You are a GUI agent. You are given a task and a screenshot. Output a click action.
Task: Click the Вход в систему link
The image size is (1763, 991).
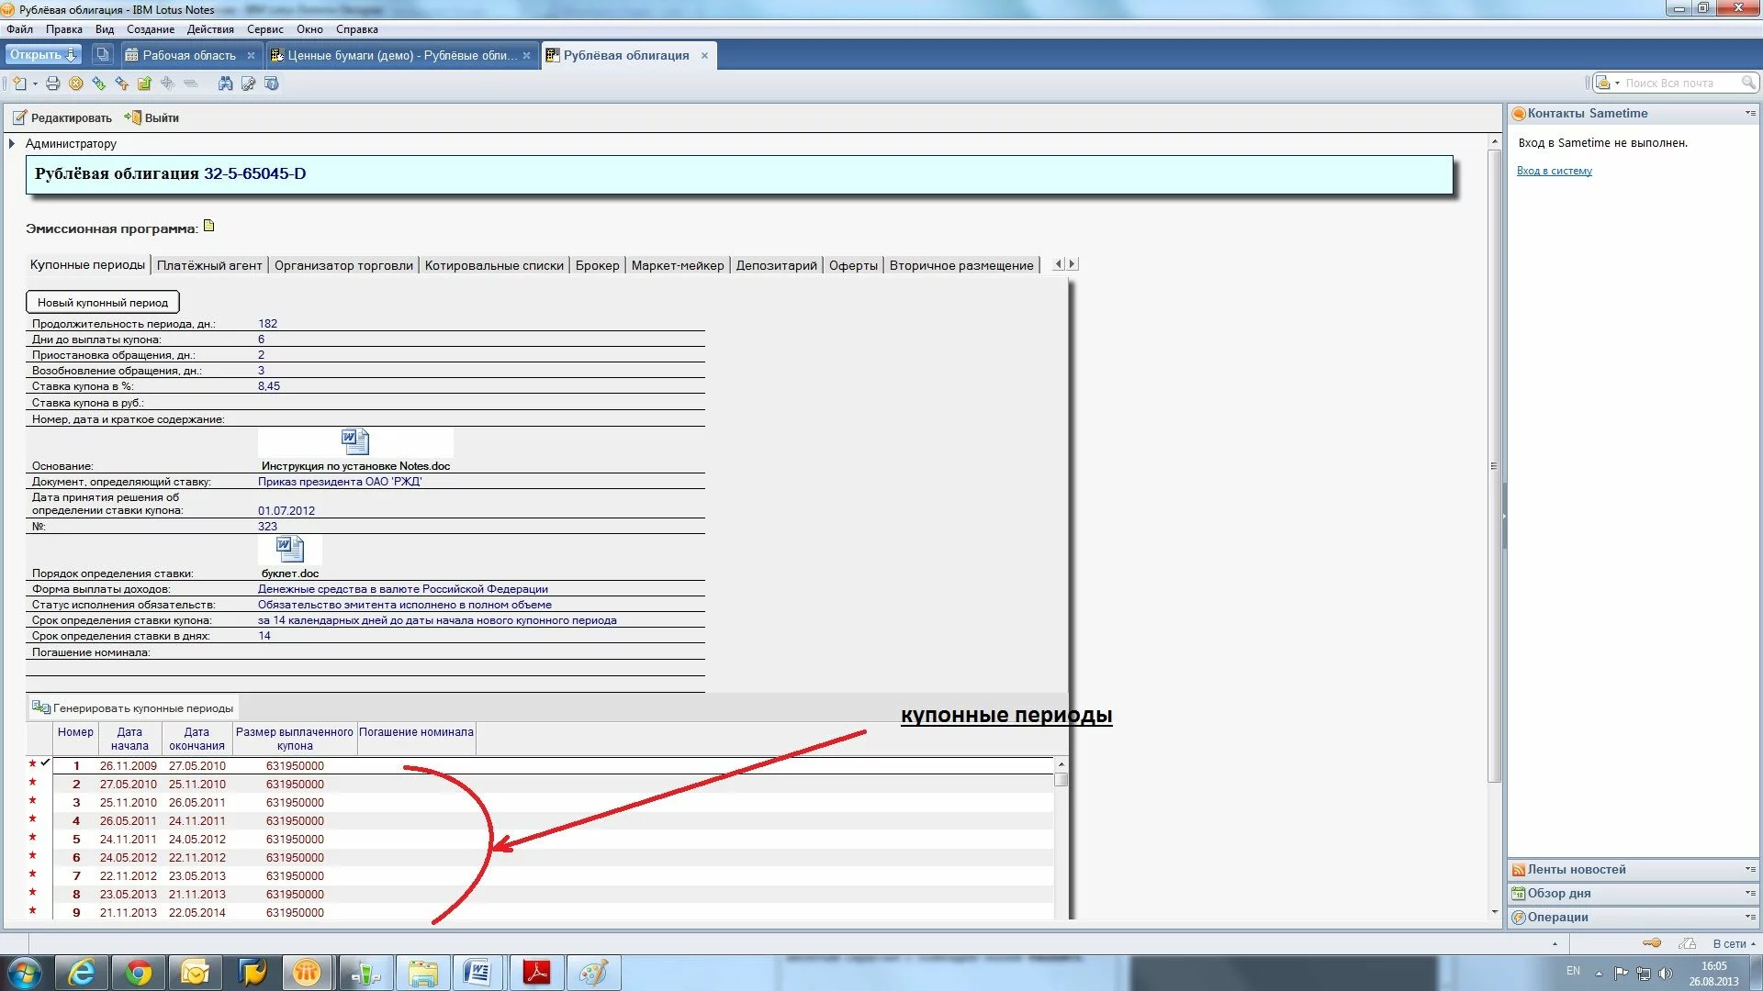tap(1554, 171)
